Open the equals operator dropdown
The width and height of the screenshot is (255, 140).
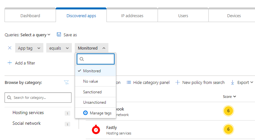(x=59, y=48)
